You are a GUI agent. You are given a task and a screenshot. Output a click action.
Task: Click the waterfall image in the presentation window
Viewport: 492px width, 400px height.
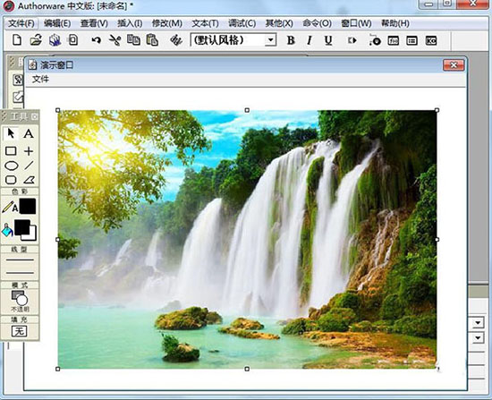(247, 239)
